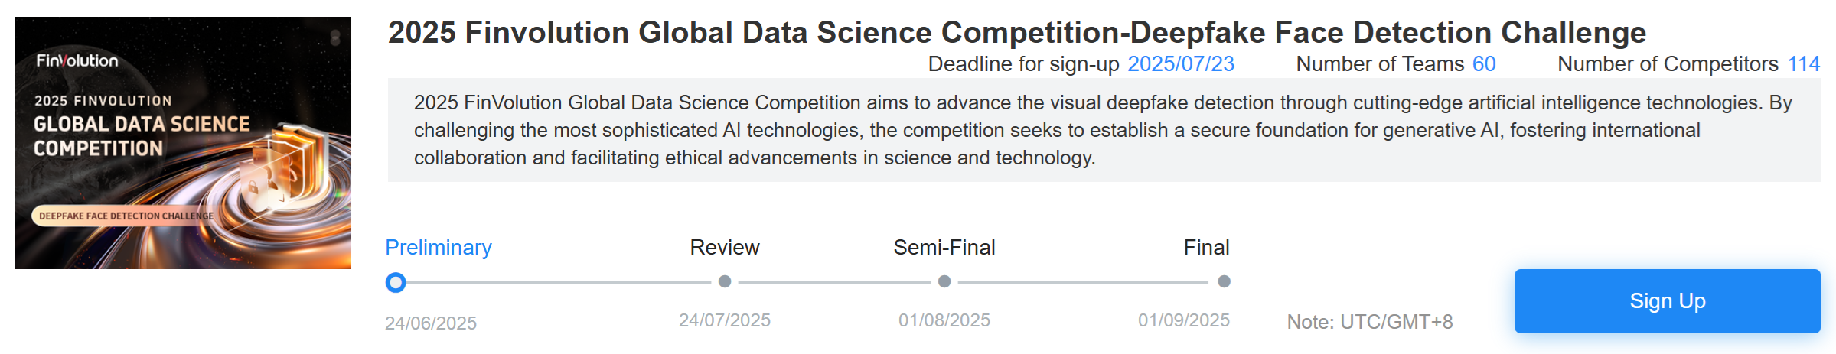Click the Review timeline dot
This screenshot has height=354, width=1836.
725,281
